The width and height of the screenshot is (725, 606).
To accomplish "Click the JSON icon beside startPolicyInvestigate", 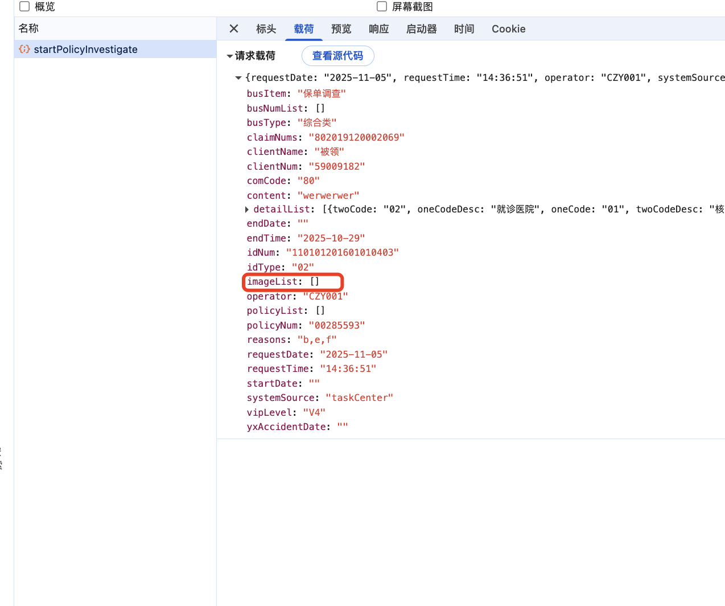I will (x=24, y=49).
